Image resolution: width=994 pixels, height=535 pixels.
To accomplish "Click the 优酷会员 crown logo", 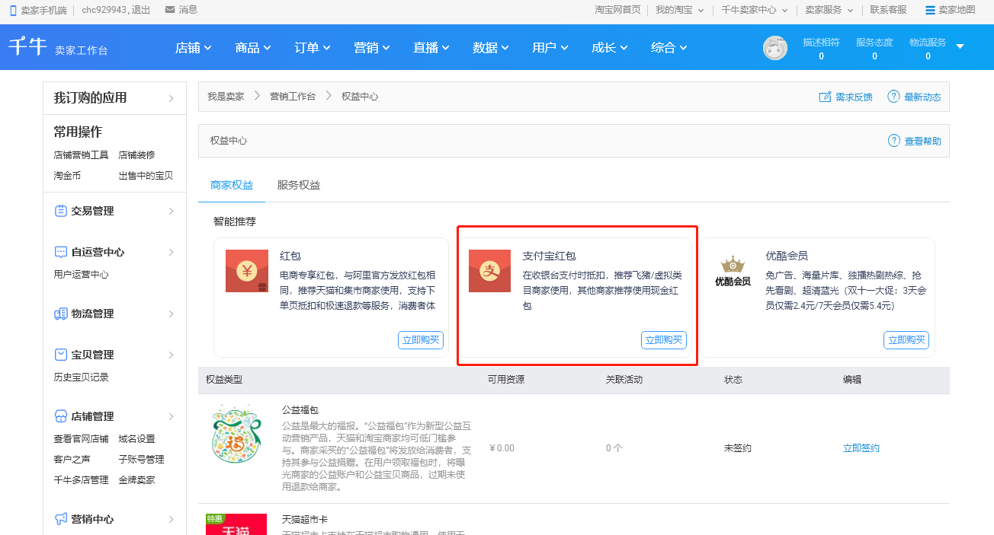I will click(733, 272).
